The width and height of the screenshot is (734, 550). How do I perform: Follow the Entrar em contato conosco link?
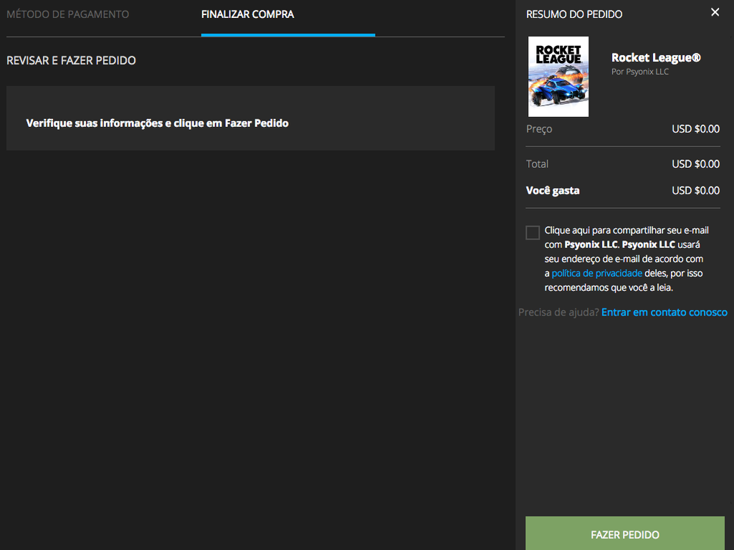(664, 312)
